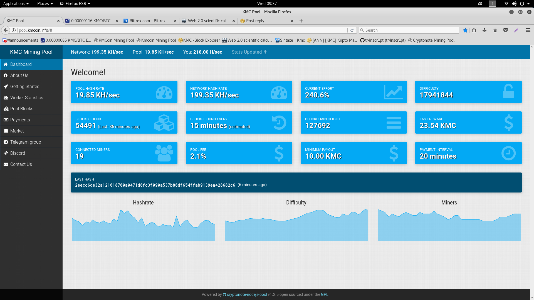Open Discord link in sidebar
The width and height of the screenshot is (534, 300).
click(31, 153)
